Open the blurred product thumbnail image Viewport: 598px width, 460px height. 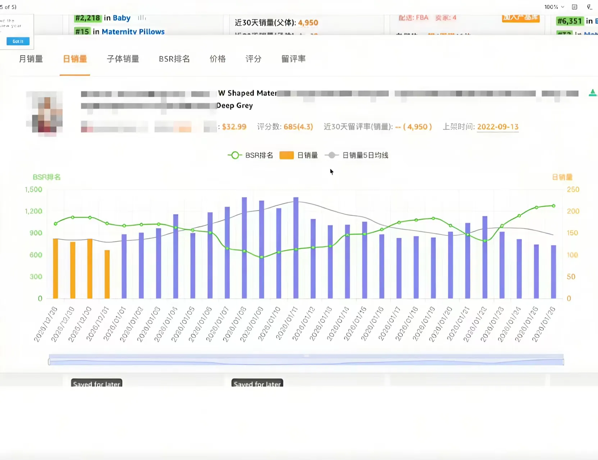[44, 113]
